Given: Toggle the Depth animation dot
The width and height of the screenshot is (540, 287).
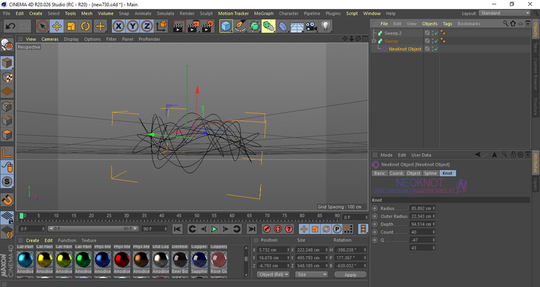Looking at the screenshot, I should pos(375,224).
